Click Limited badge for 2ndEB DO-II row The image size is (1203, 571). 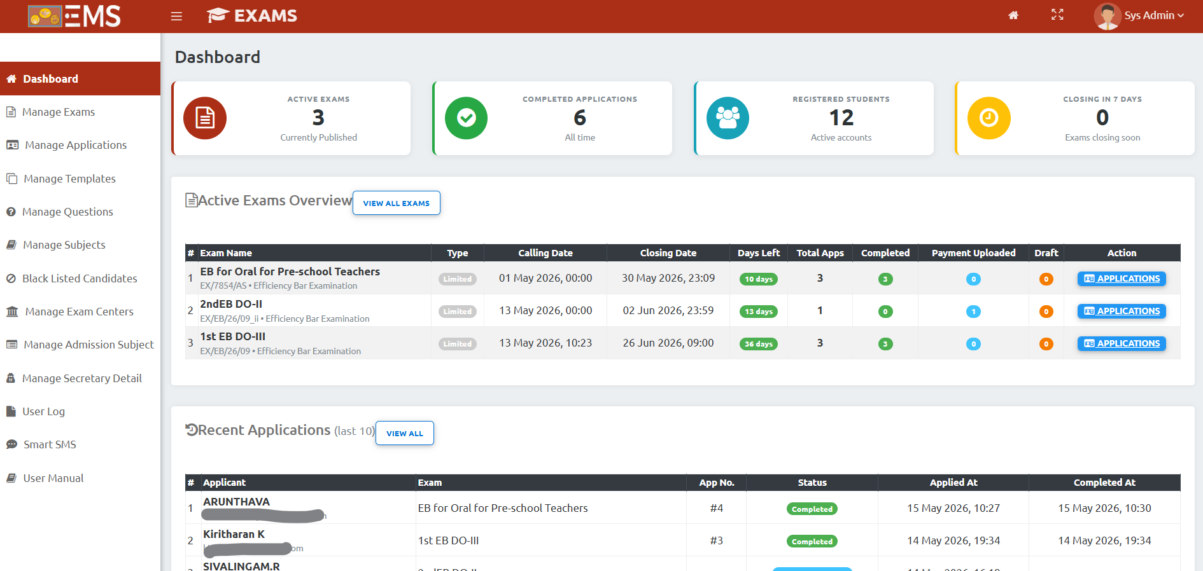click(x=458, y=312)
